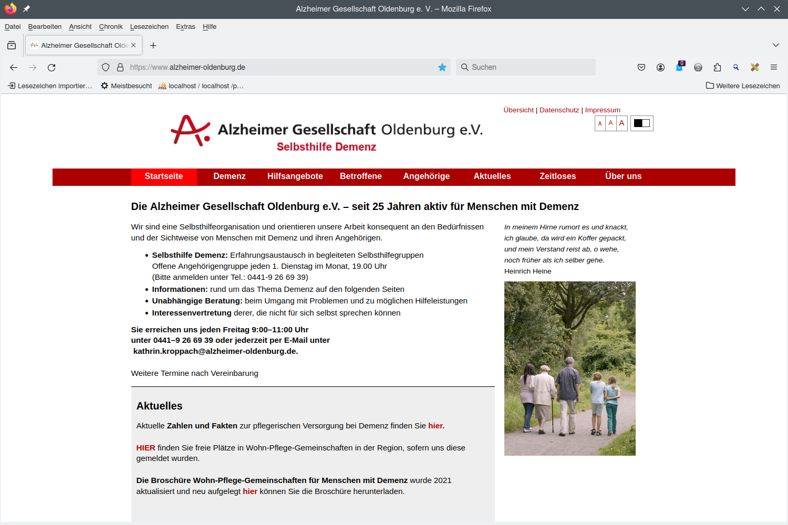Click the Suchen search field

coord(525,67)
